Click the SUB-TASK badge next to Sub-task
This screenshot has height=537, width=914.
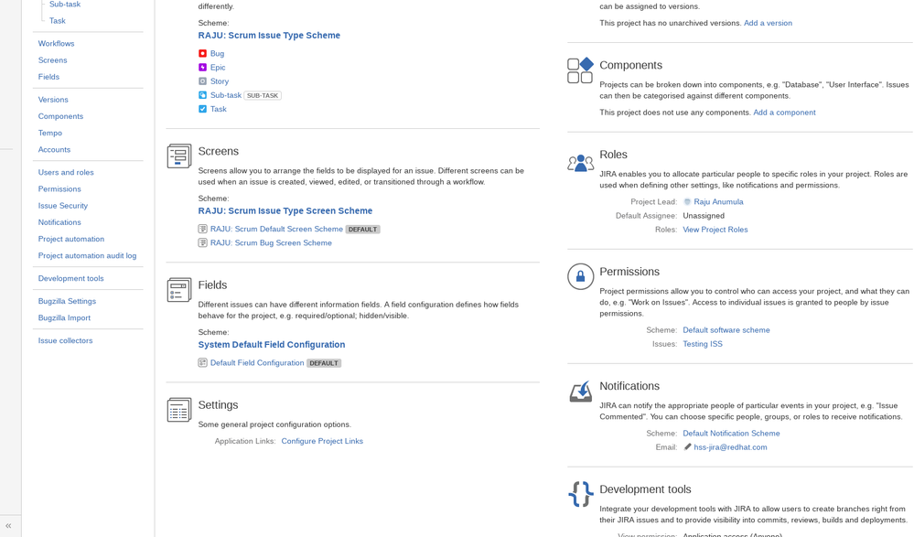coord(263,95)
